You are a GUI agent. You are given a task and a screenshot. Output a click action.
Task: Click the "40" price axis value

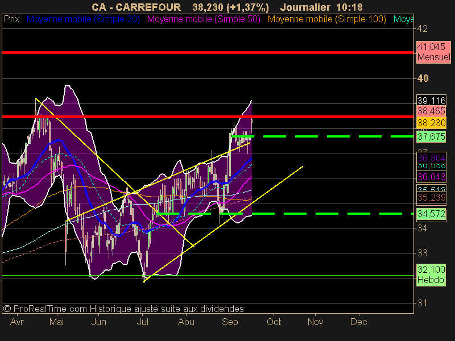click(423, 78)
